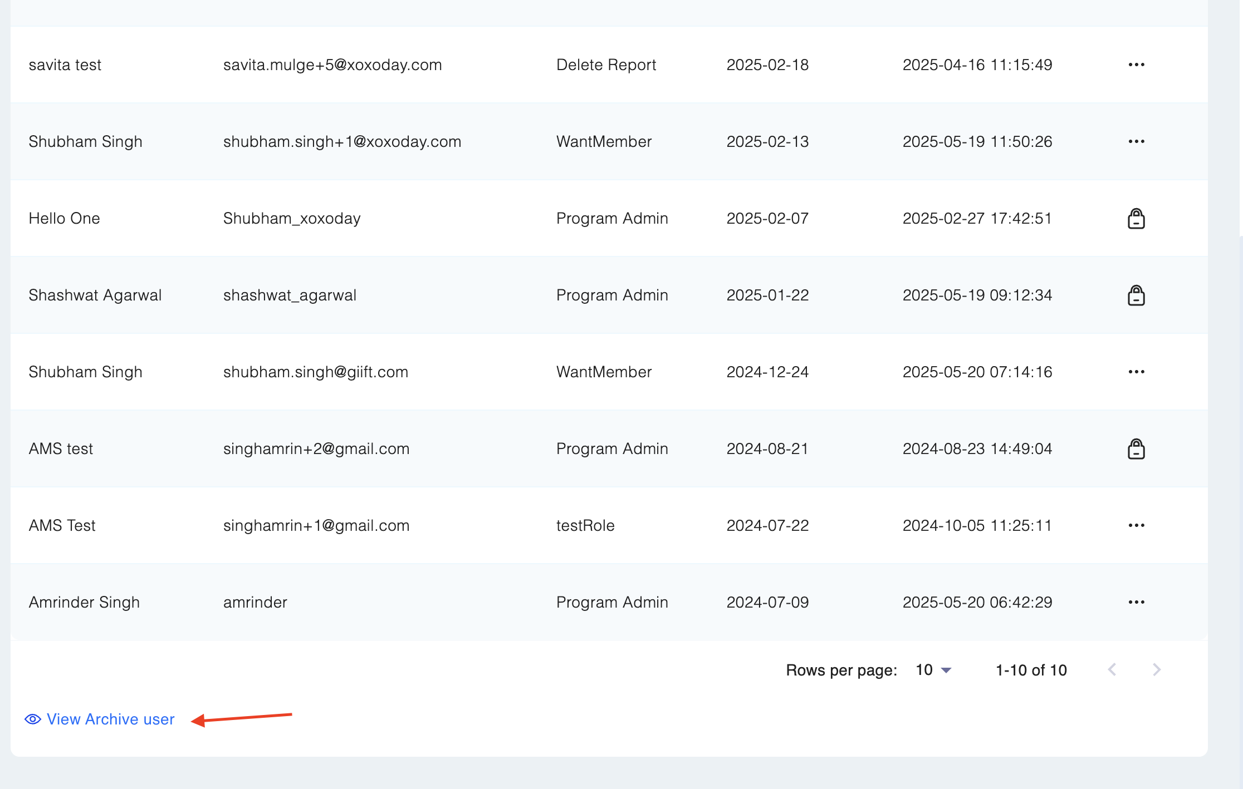Open actions menu for shubham.singh+1@xoxoday.com
This screenshot has height=789, width=1243.
tap(1136, 141)
